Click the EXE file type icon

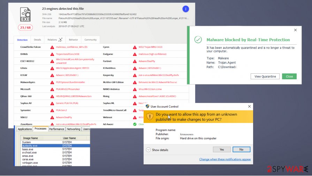(25, 15)
